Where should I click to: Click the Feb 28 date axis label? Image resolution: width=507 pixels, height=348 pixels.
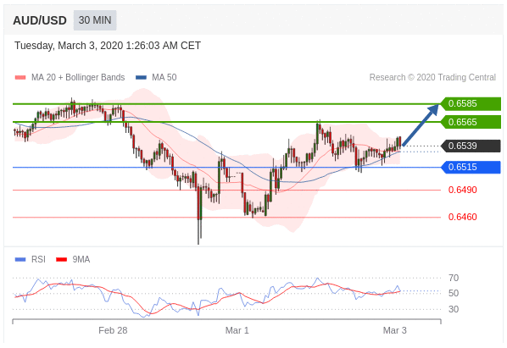tap(113, 330)
